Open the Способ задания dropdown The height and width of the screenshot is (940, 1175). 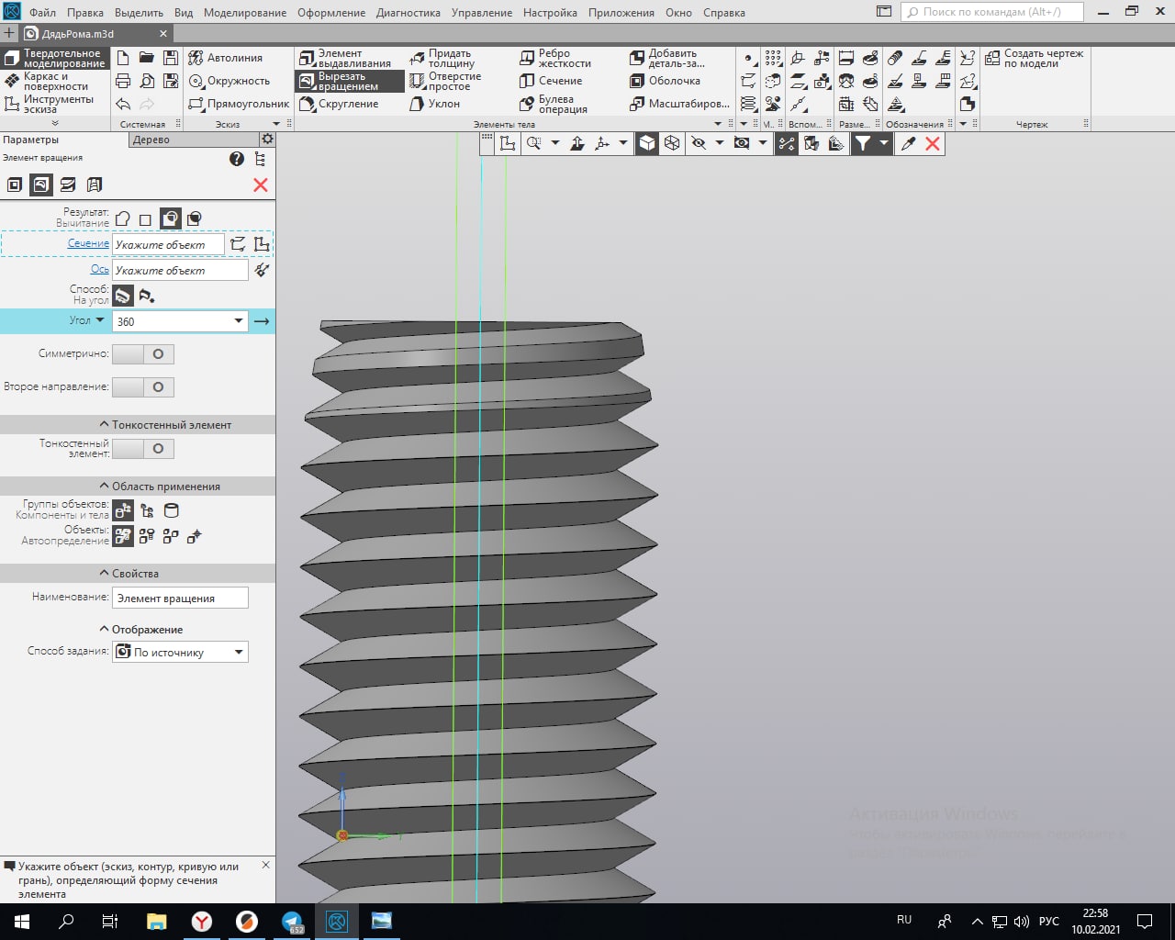tap(239, 652)
